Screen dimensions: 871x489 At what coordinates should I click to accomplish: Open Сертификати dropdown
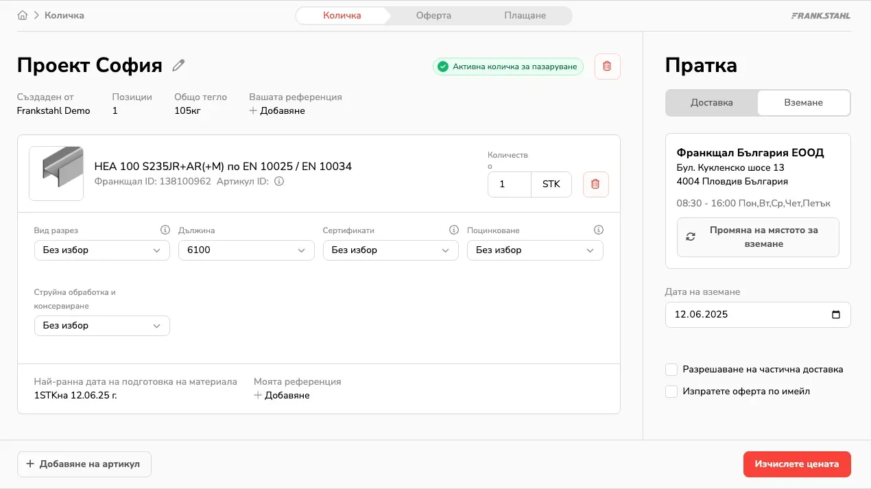pos(391,250)
